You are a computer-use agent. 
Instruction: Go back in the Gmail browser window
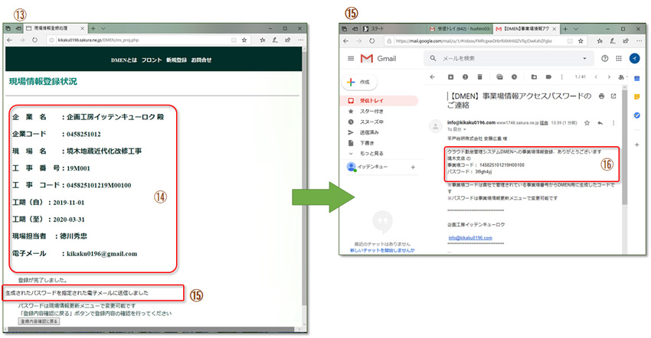click(x=346, y=41)
